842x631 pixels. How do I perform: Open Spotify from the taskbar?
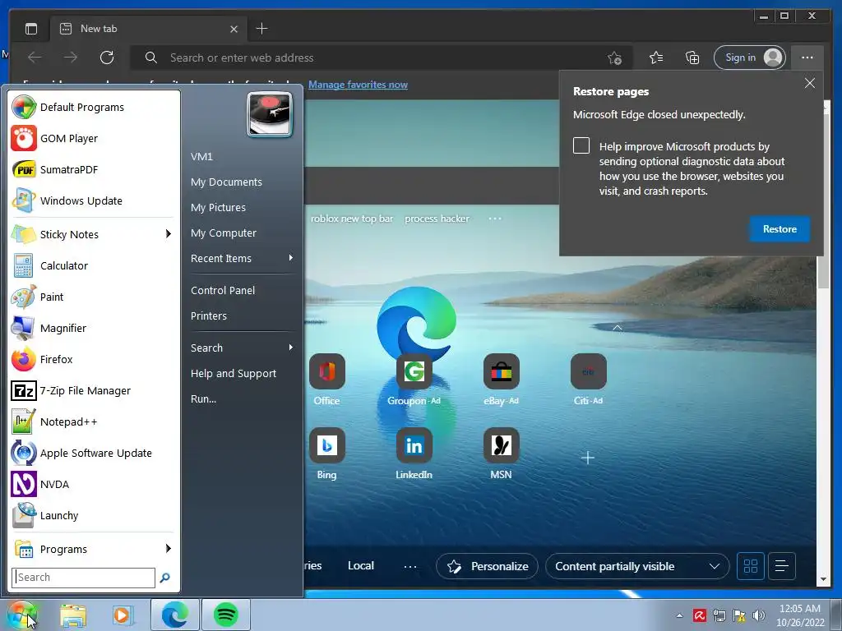pyautogui.click(x=226, y=615)
